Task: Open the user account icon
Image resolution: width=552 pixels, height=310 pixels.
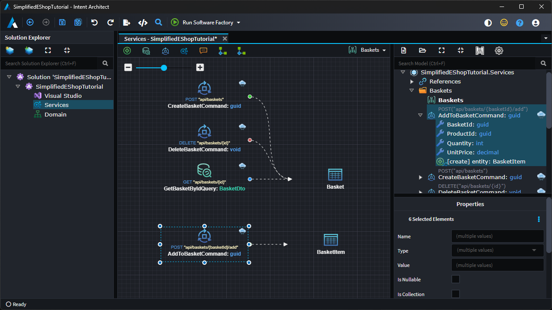Action: coord(536,23)
